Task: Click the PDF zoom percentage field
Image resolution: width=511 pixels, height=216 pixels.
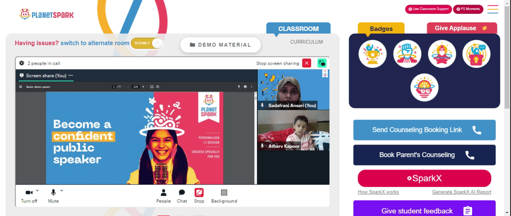Action: click(x=135, y=87)
